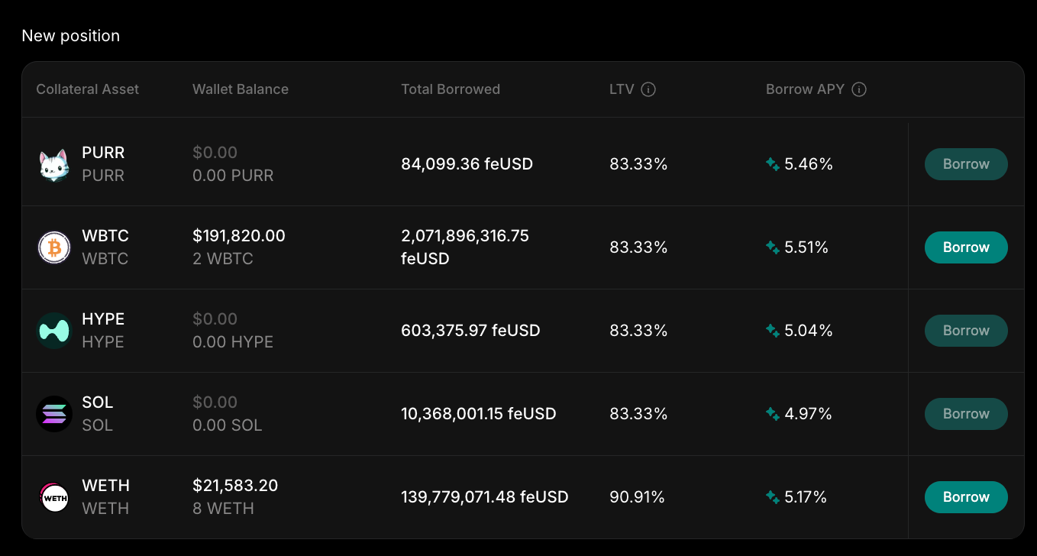The image size is (1037, 556).
Task: Click the New position heading
Action: (70, 35)
